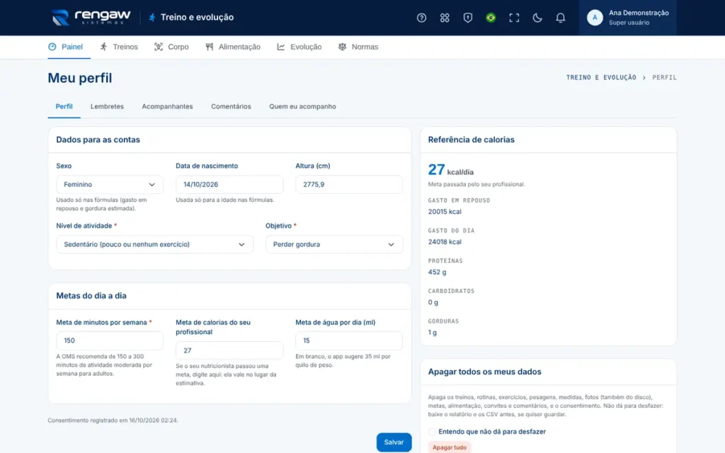
Task: Click the Meu perfil heading
Action: (80, 78)
